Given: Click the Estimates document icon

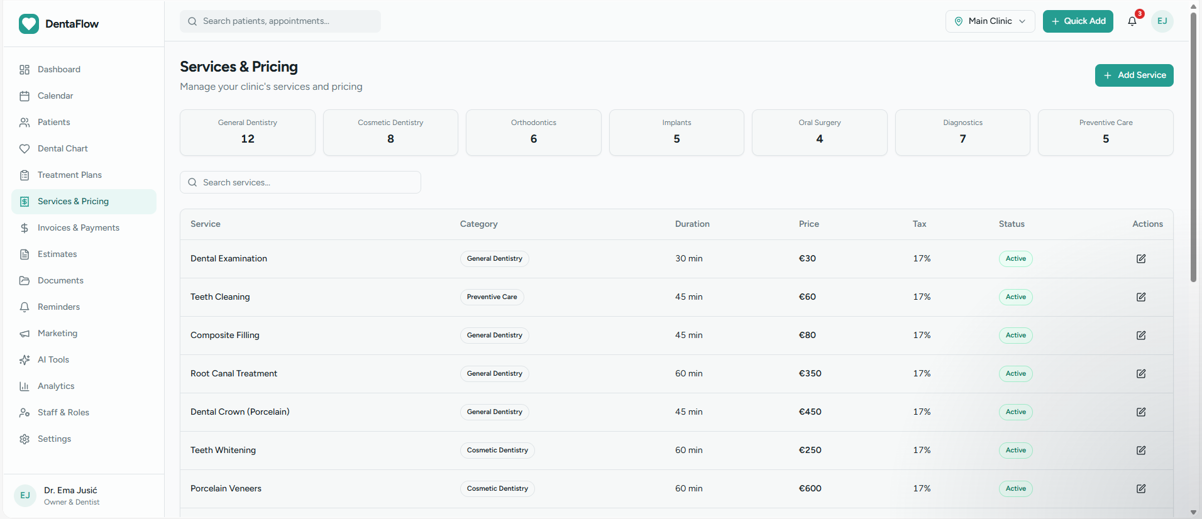Looking at the screenshot, I should [25, 254].
